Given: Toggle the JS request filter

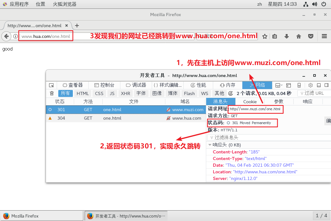Looking at the screenshot, I should (x=112, y=93).
